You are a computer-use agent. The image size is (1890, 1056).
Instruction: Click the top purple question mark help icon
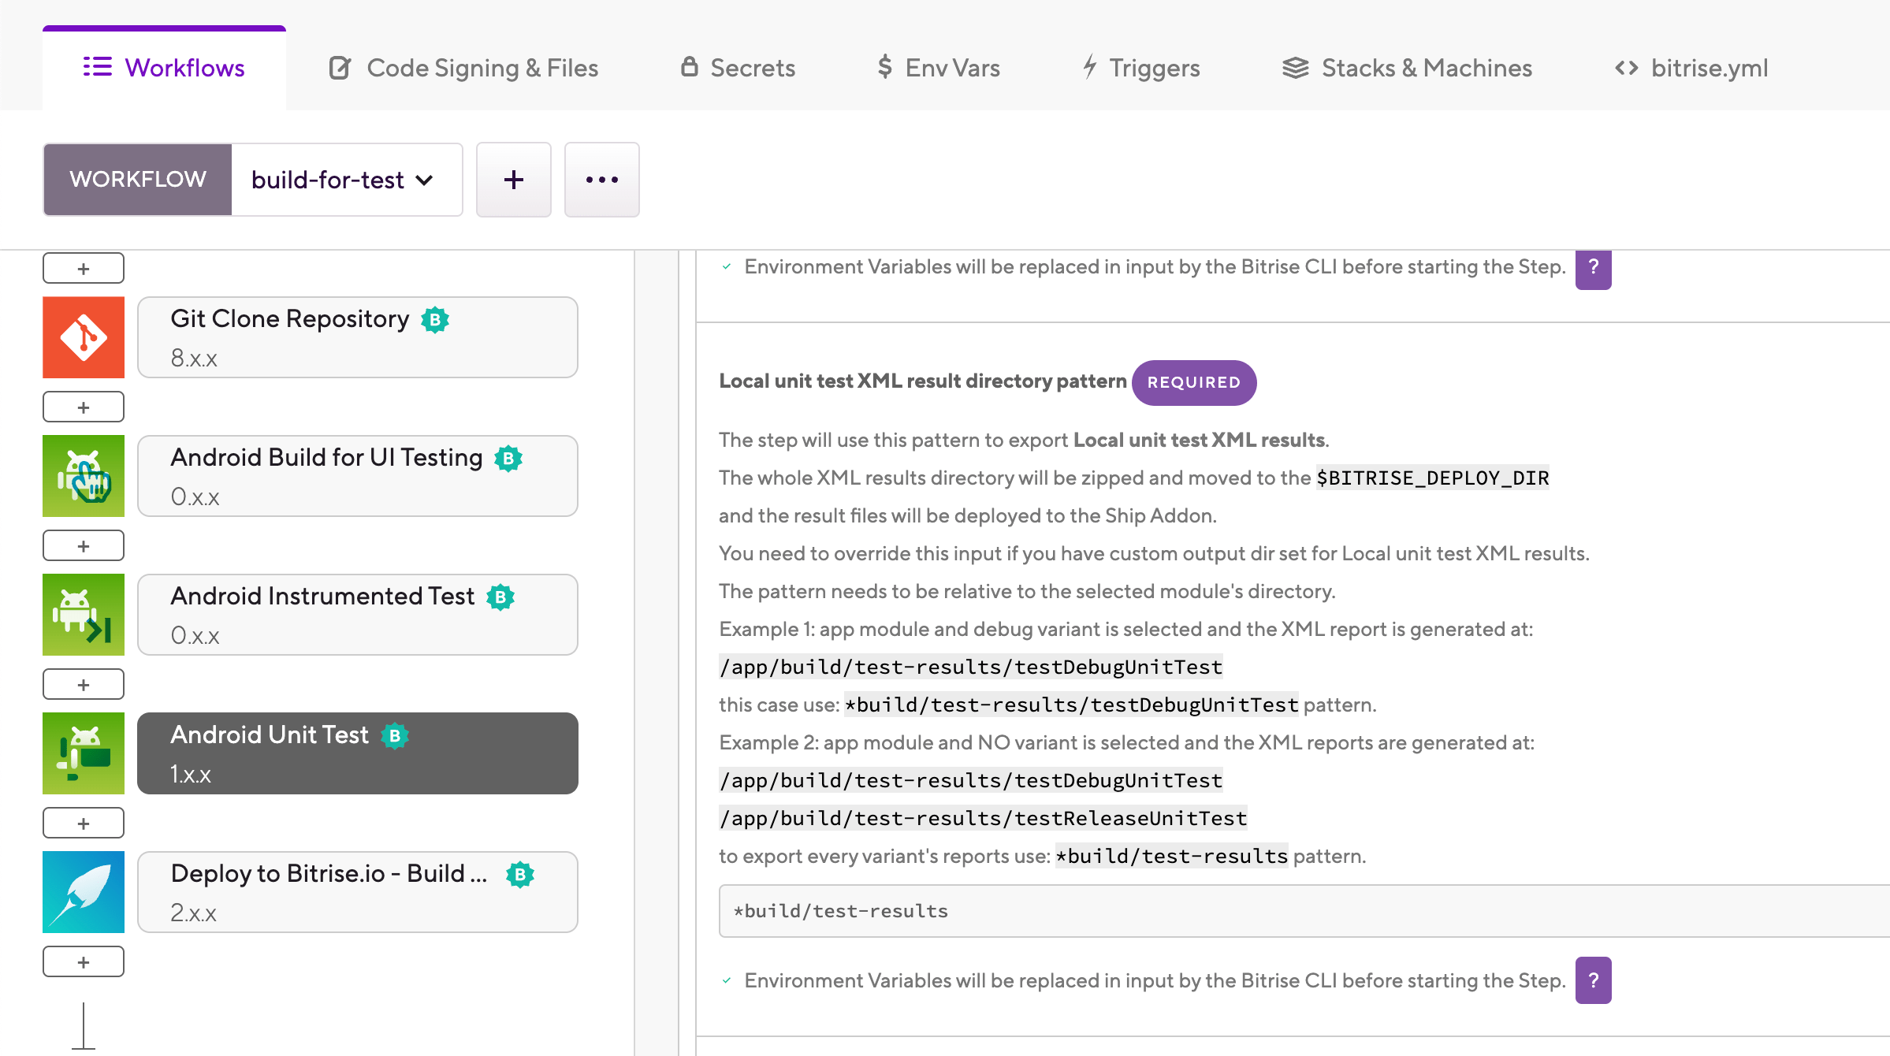[1593, 268]
